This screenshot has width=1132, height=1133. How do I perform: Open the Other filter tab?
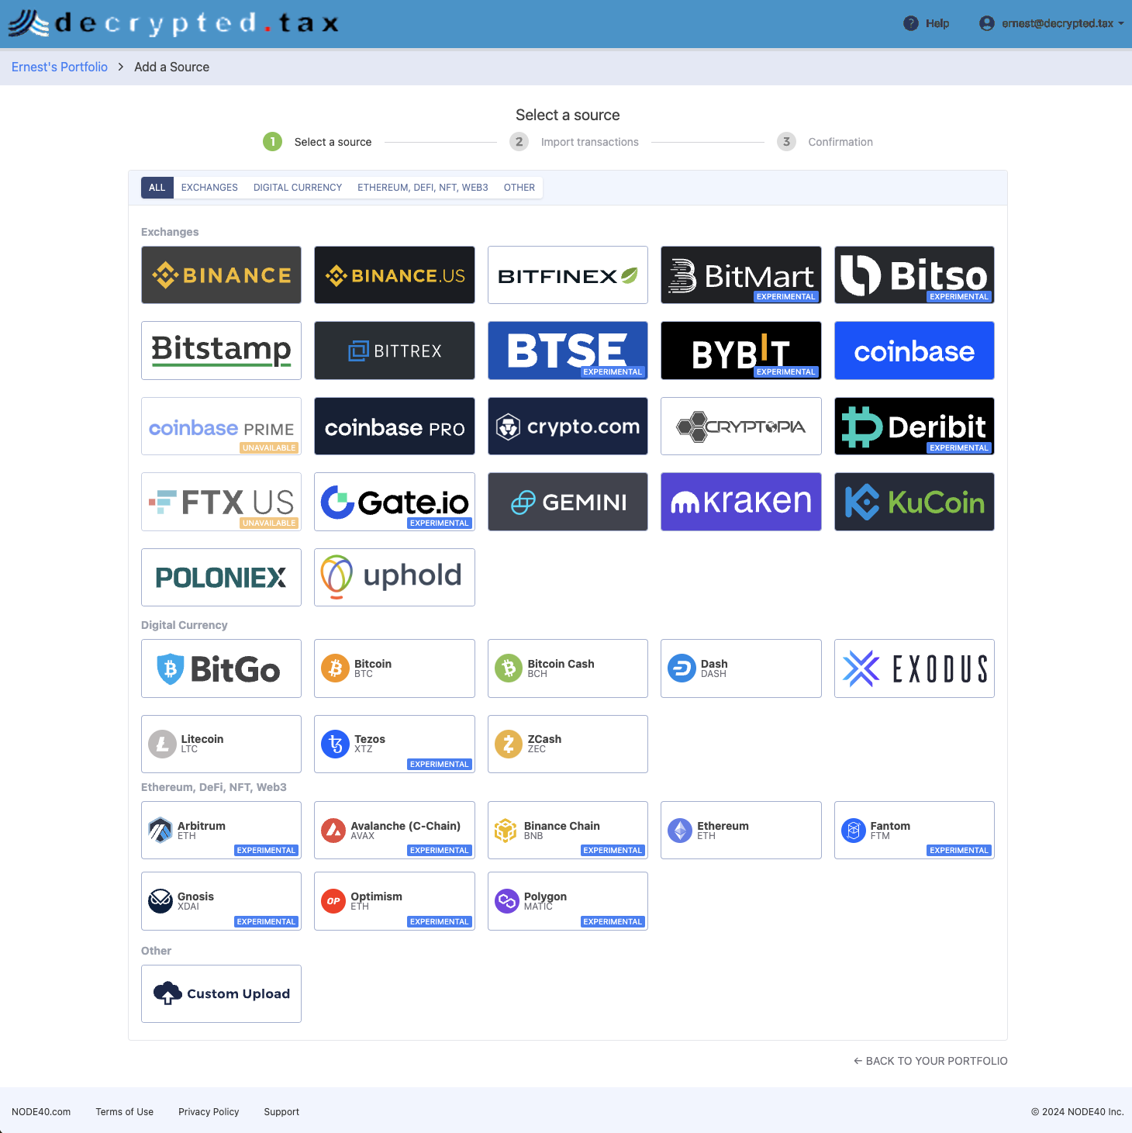click(519, 188)
